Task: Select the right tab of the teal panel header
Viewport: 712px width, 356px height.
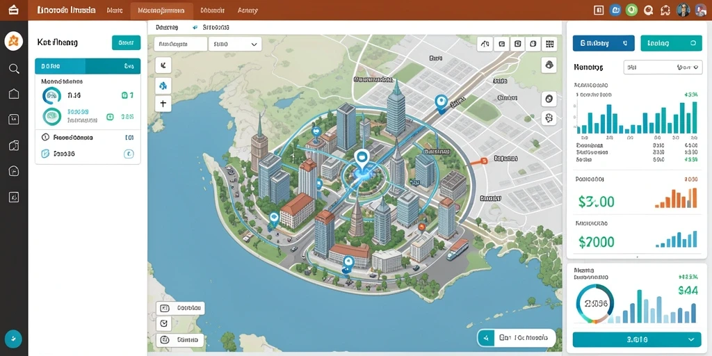Action: [113, 66]
